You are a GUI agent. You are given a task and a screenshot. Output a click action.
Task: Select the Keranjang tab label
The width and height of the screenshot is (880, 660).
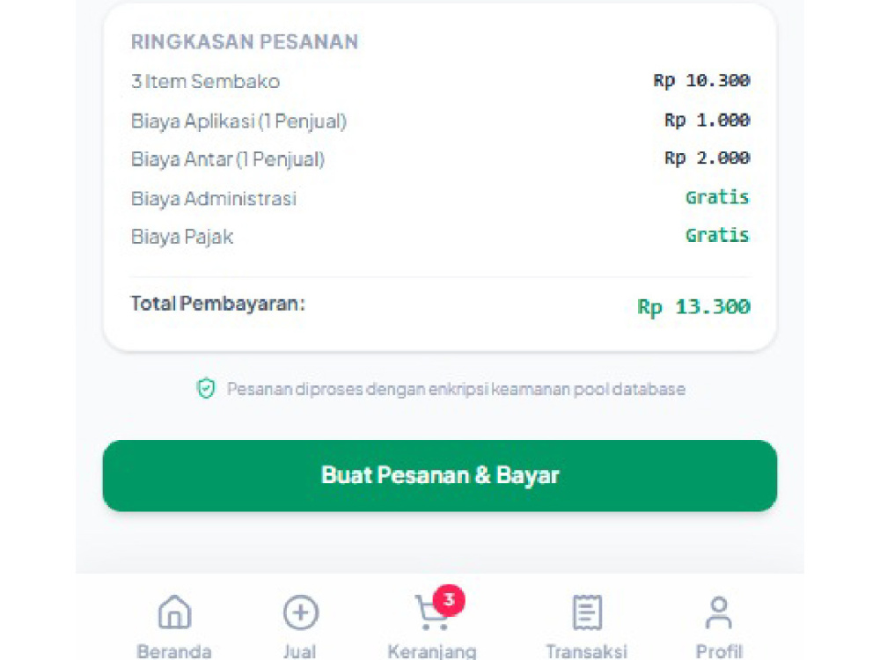(x=432, y=651)
